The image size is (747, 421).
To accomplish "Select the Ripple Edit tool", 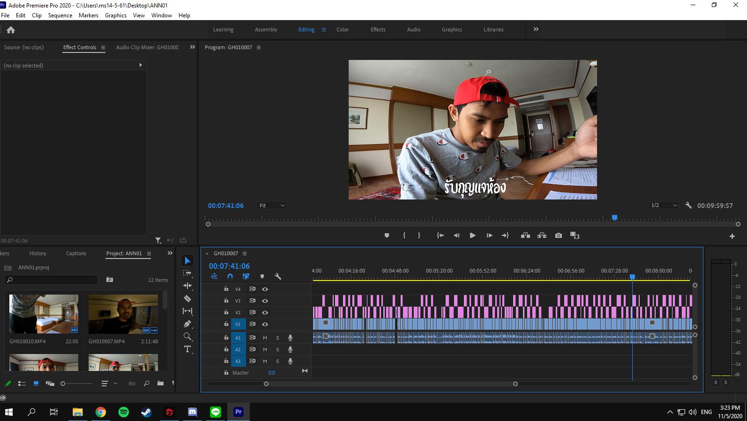I will 187,286.
